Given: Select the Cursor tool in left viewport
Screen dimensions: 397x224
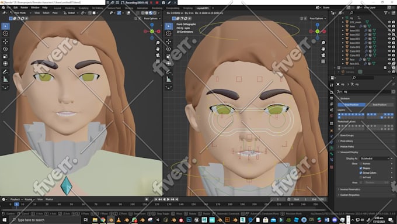Looking at the screenshot, I should 5,34.
